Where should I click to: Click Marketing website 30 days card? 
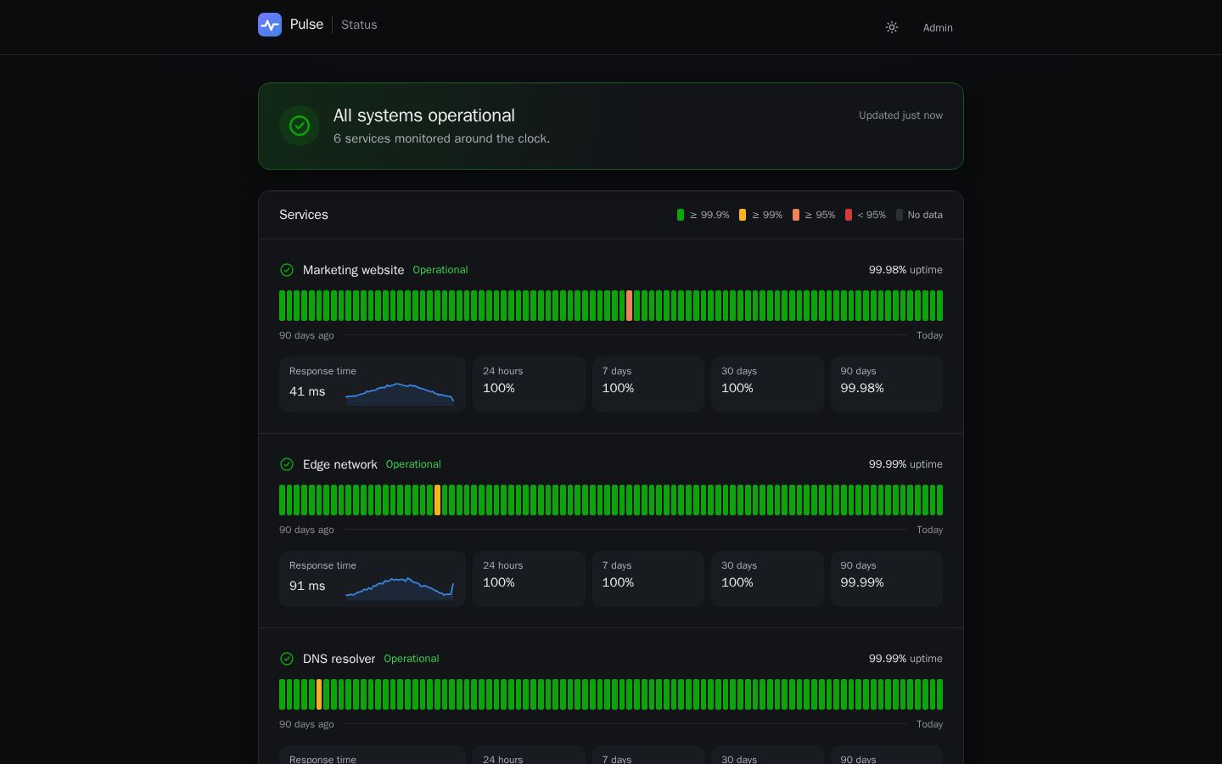point(767,385)
